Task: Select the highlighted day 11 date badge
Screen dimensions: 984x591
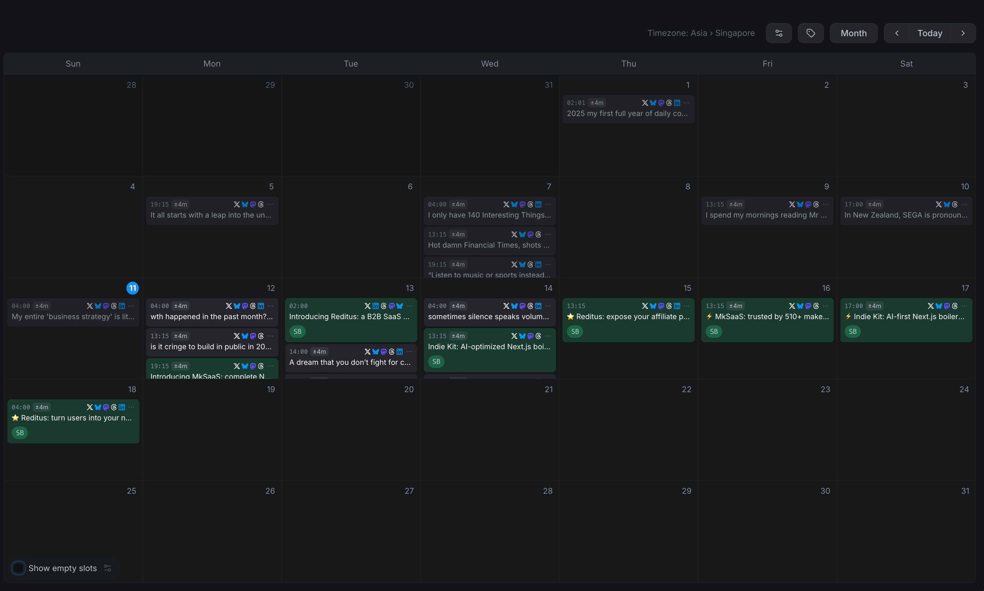Action: coord(132,288)
